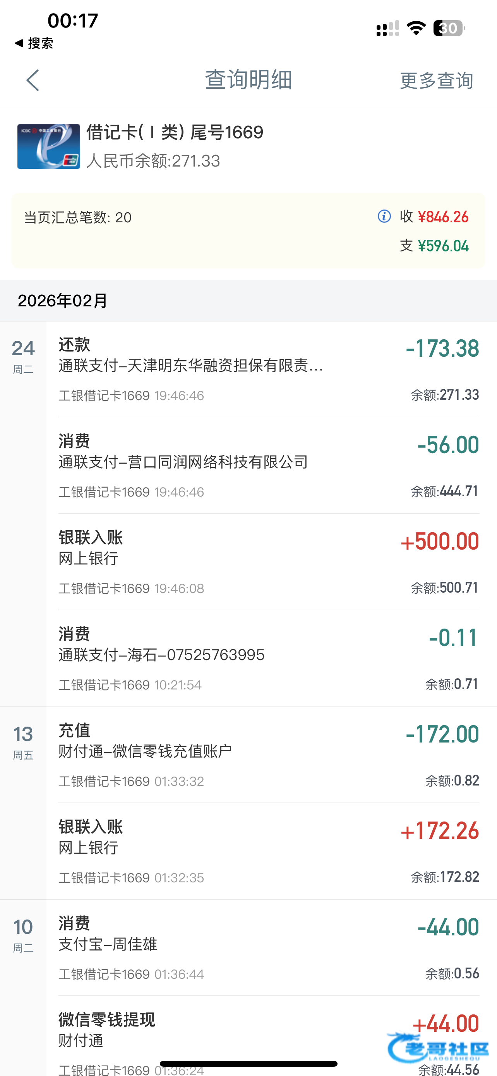Screen dimensions: 497x1076
Task: Tap the 老哥社区 watermark logo
Action: click(437, 1048)
